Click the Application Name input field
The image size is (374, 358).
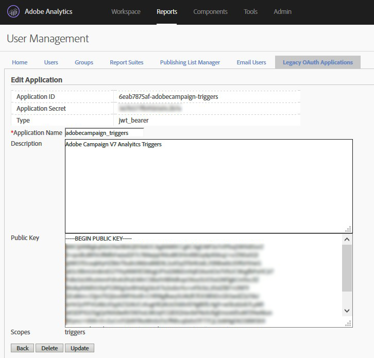[x=104, y=133]
